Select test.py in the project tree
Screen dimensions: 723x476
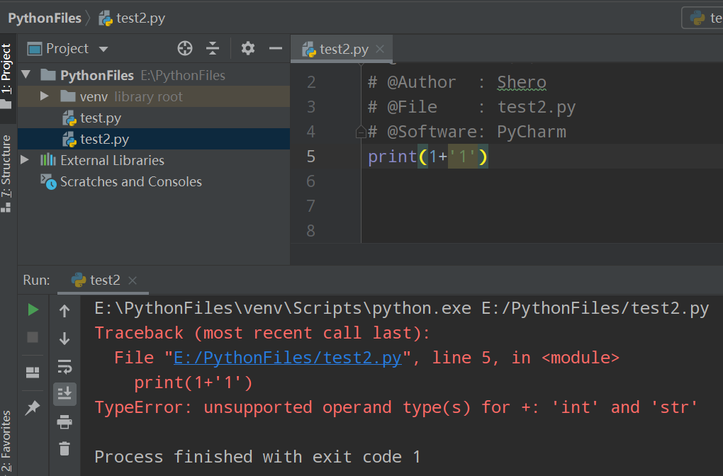154,118
